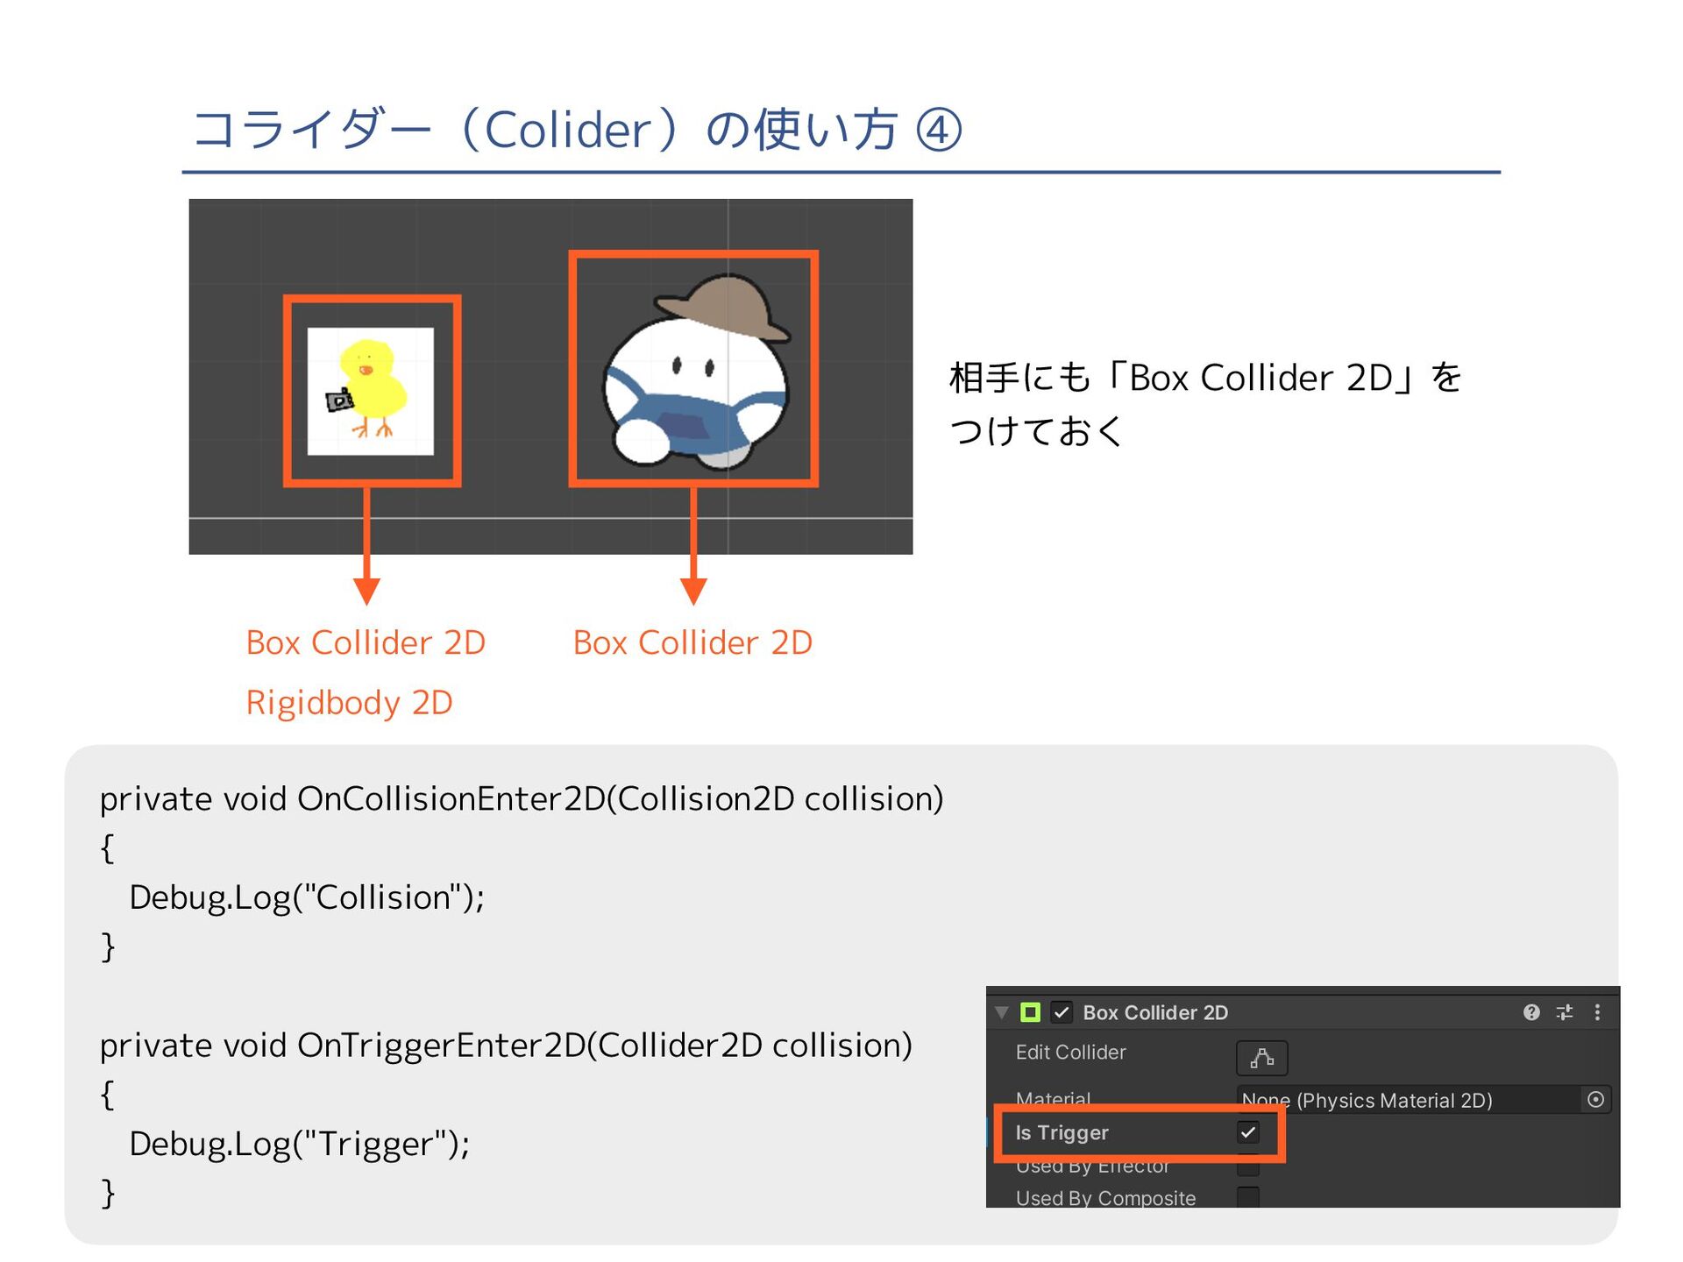
Task: Toggle the Is Trigger checkbox
Action: click(x=1248, y=1132)
